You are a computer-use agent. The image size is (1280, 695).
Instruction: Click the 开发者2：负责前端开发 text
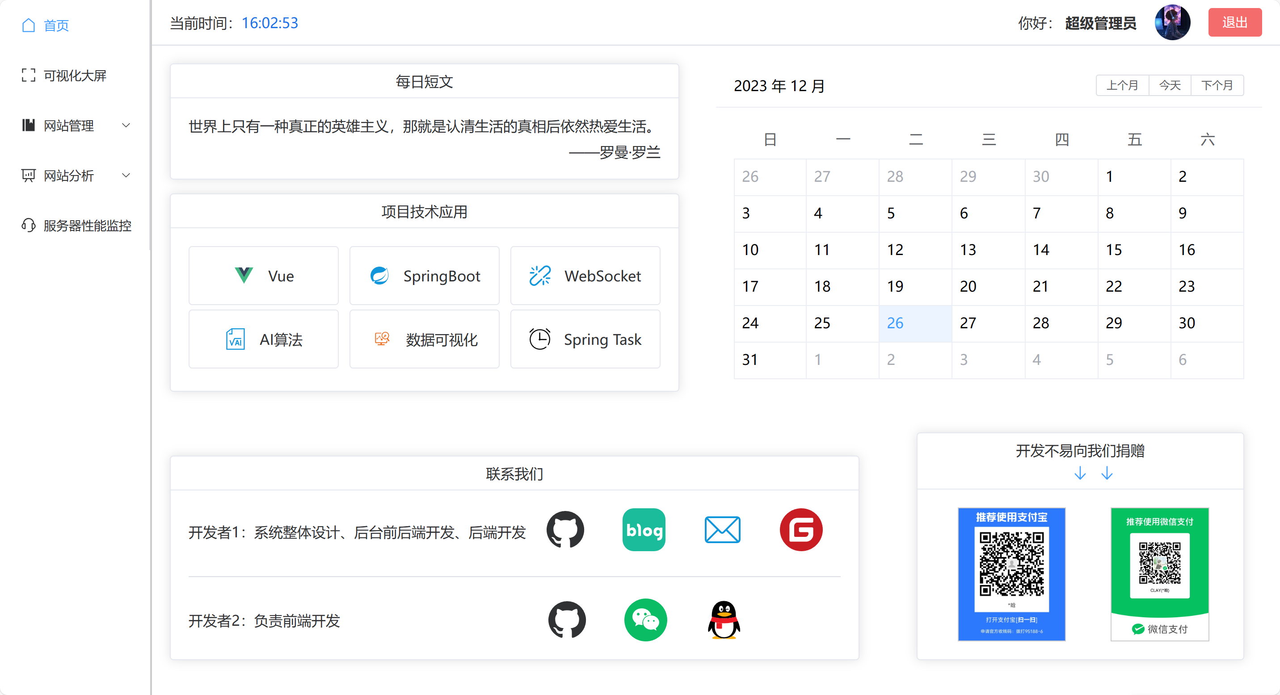pyautogui.click(x=264, y=620)
